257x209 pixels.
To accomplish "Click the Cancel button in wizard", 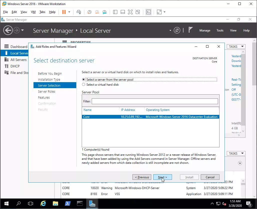I will [210, 177].
